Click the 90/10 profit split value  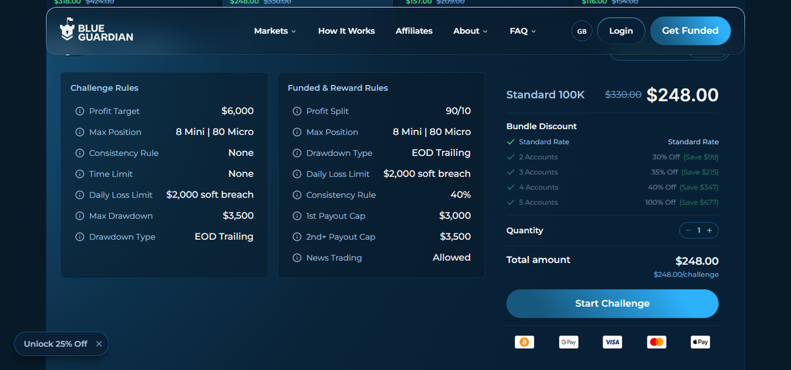click(458, 111)
